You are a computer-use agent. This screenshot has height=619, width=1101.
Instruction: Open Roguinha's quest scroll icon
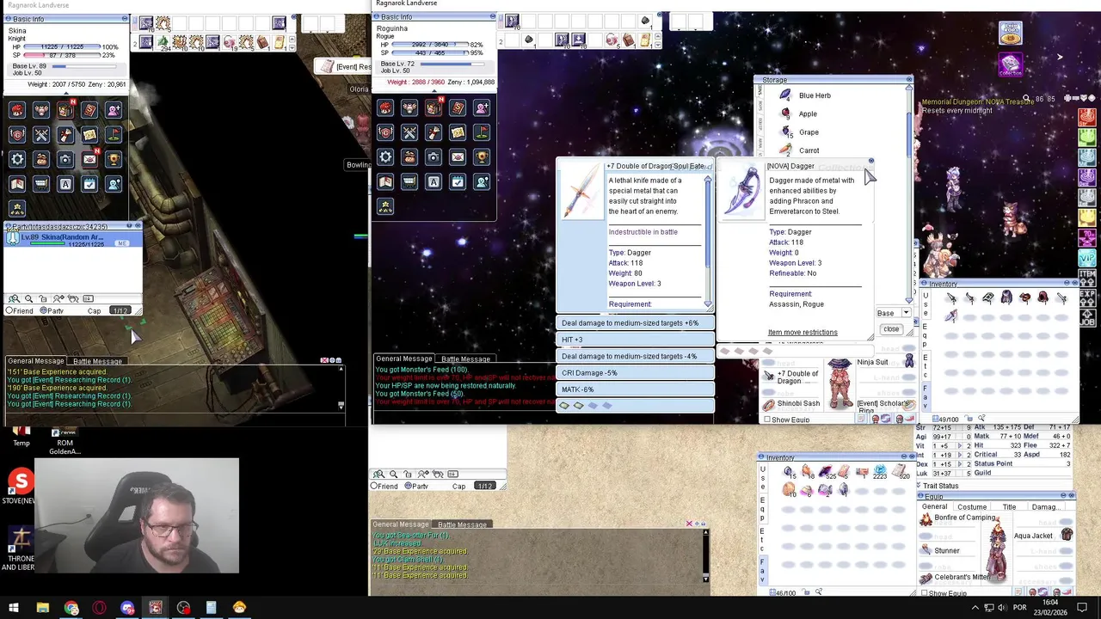coord(434,132)
